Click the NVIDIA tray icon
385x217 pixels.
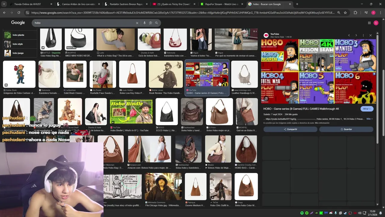click(316, 213)
